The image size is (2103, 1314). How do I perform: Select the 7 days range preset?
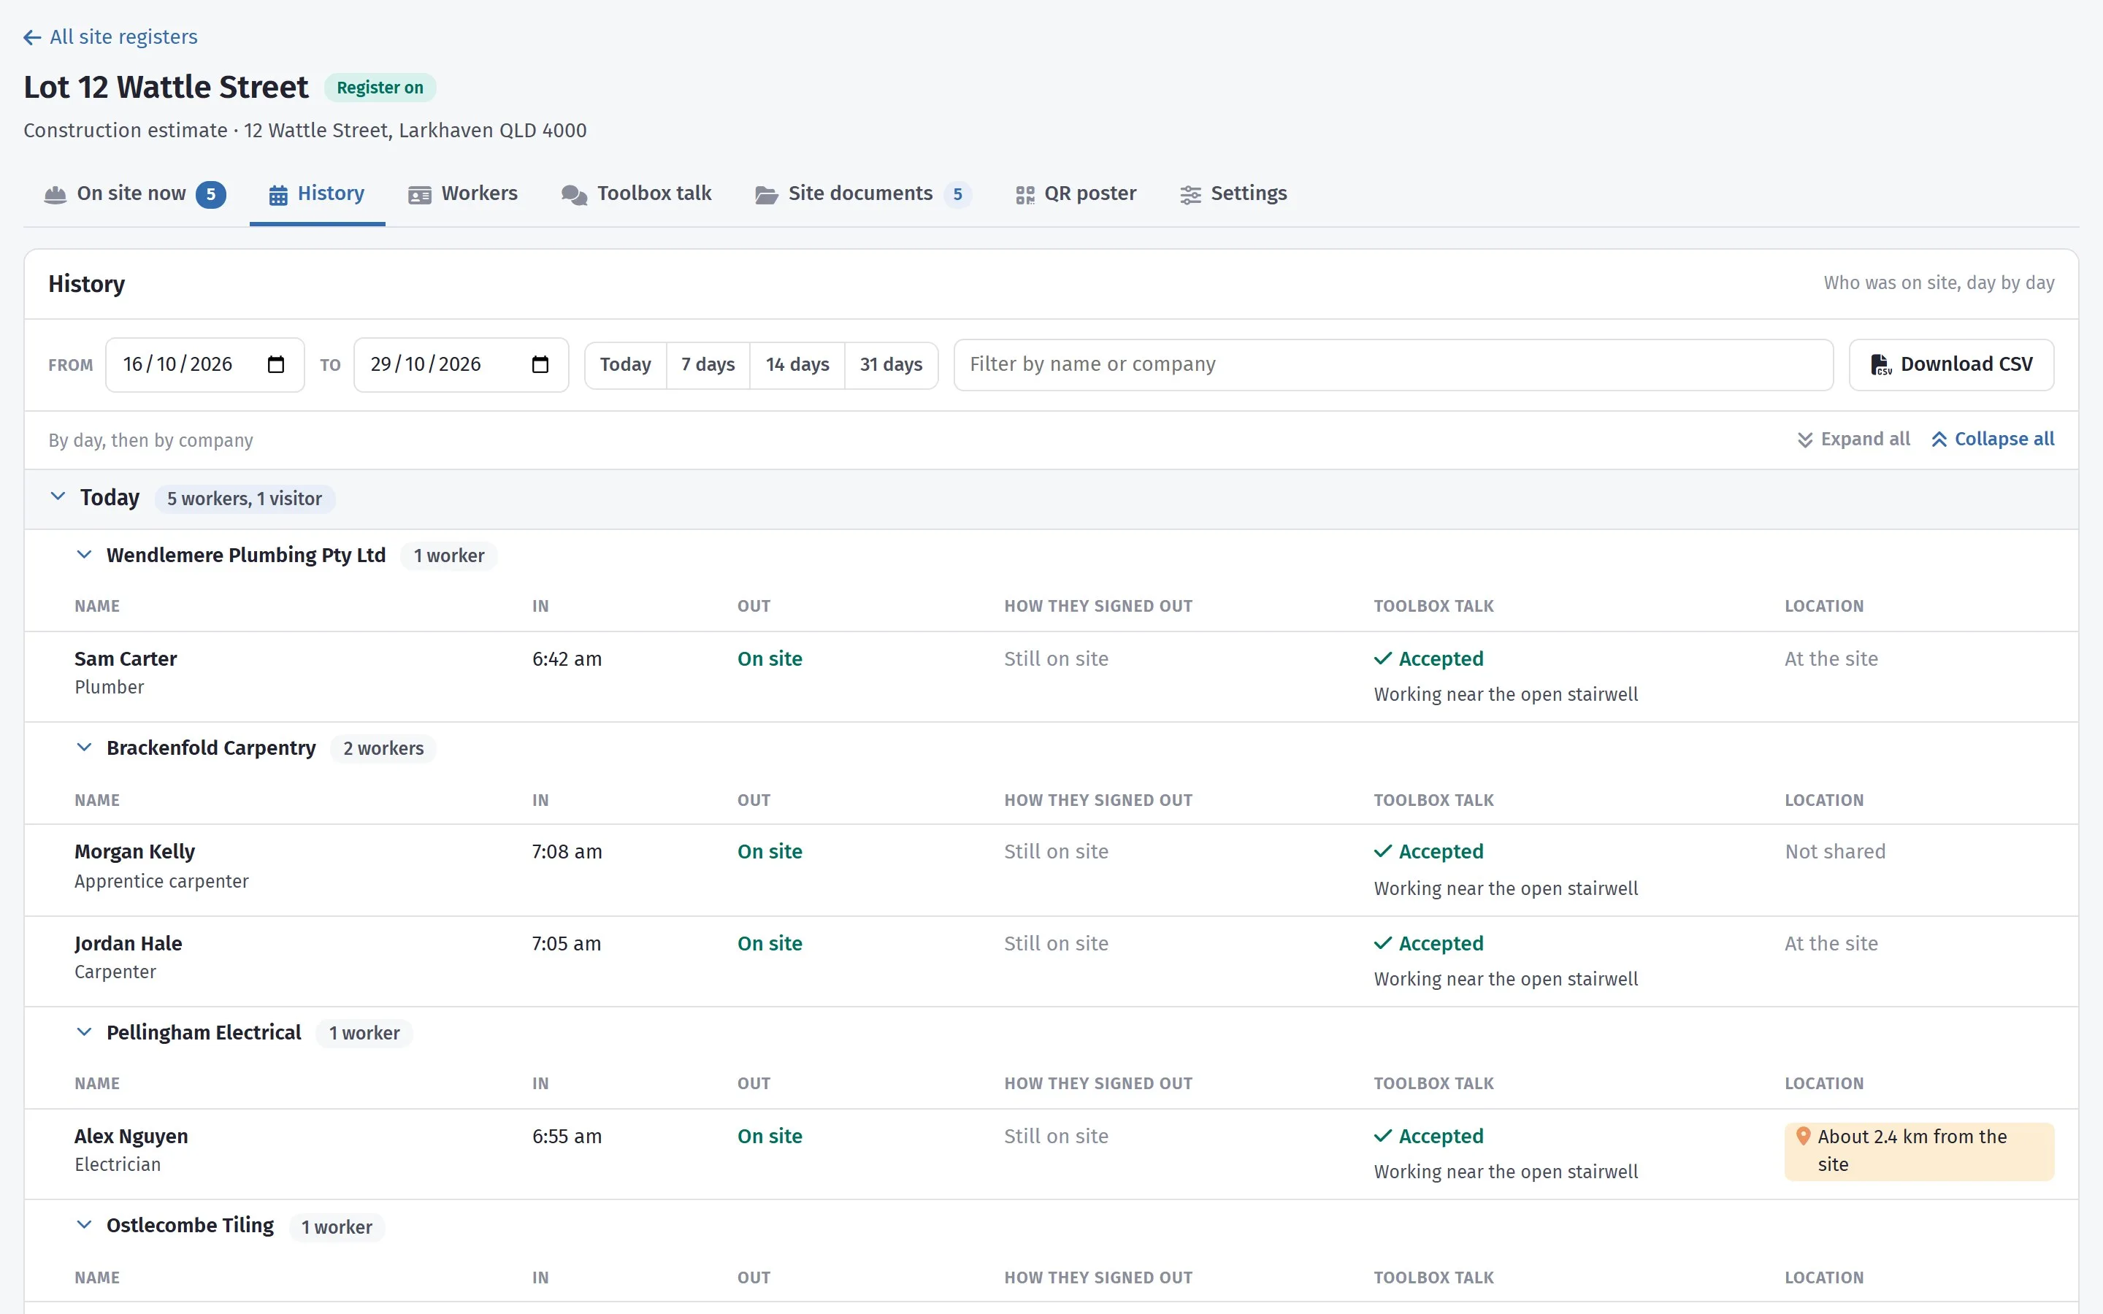(708, 365)
